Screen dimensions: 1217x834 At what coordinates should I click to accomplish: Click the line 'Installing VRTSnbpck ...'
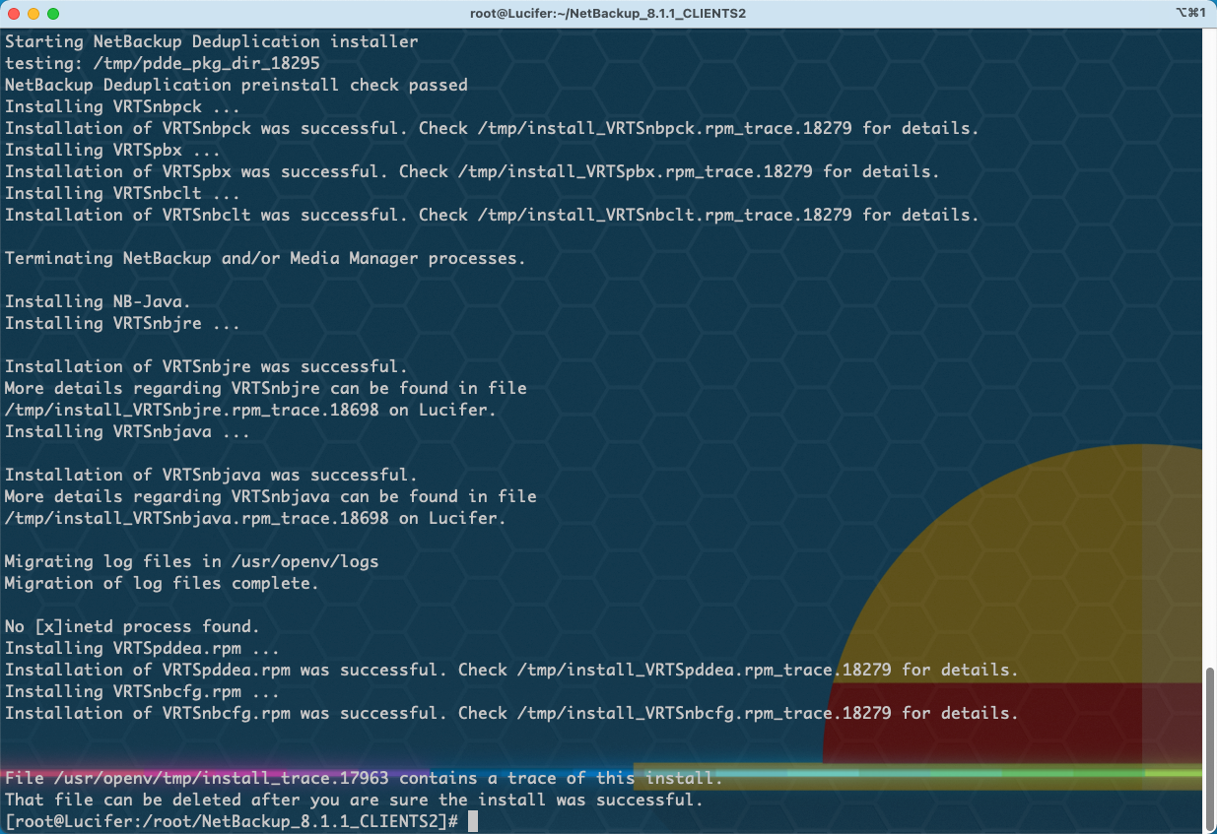123,106
